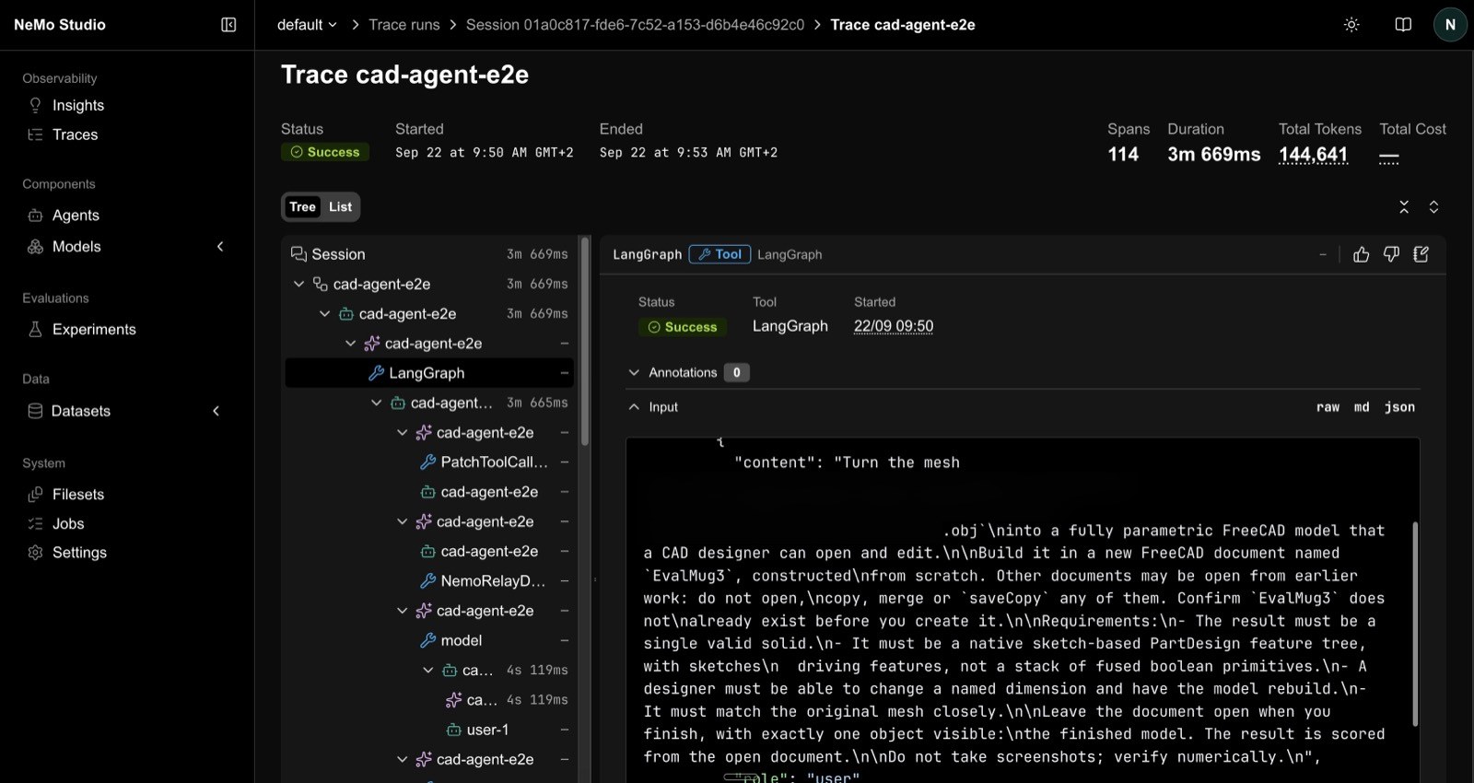Show input as json
Viewport: 1474px width, 783px height.
1399,407
